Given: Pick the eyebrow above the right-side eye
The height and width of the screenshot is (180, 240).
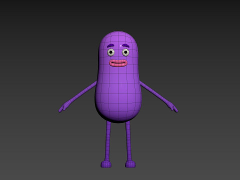Looking at the screenshot, I should pos(126,45).
